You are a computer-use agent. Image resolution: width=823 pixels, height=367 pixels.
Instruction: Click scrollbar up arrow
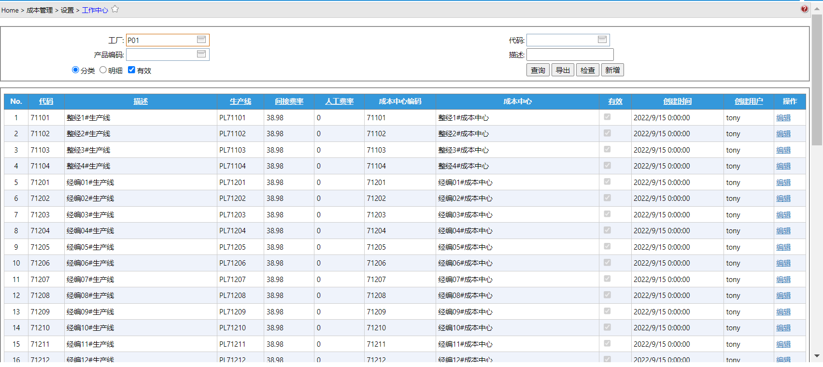point(817,9)
